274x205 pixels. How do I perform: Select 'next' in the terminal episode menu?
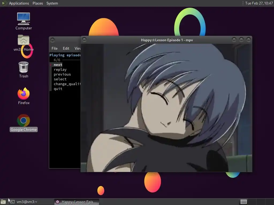pos(58,65)
